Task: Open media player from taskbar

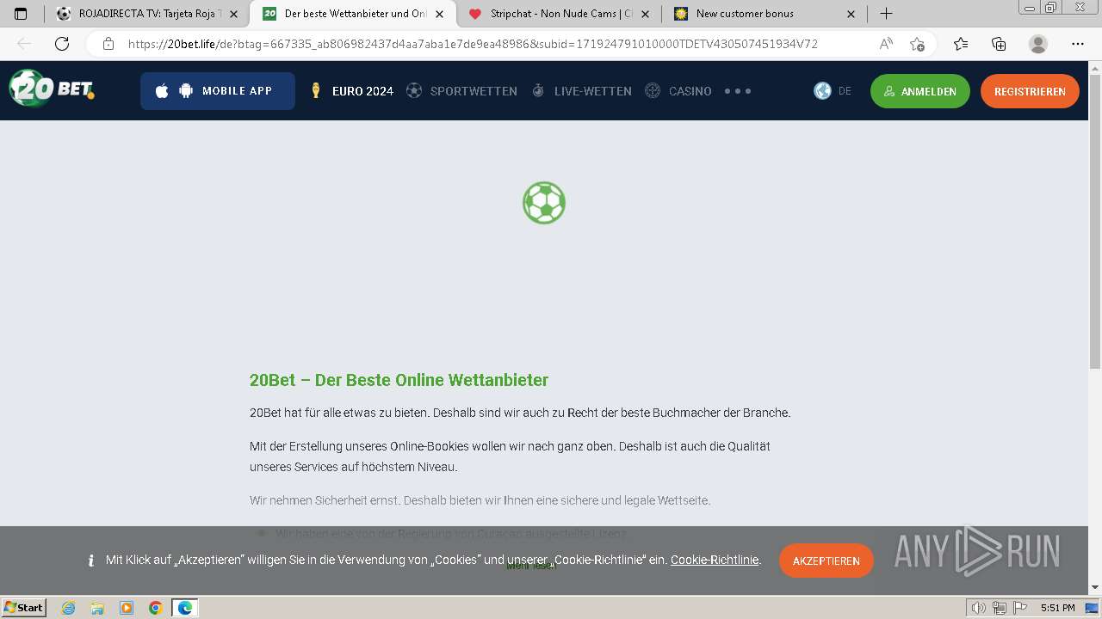Action: [x=127, y=608]
